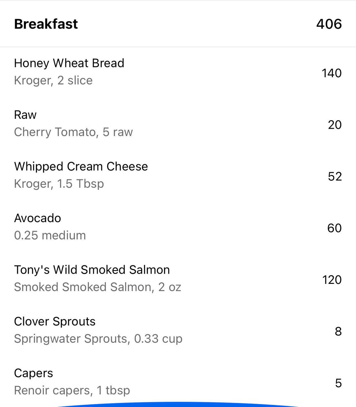The width and height of the screenshot is (356, 407).
Task: Click the 'Renoir capers, 1 tbsp' text
Action: click(x=72, y=390)
